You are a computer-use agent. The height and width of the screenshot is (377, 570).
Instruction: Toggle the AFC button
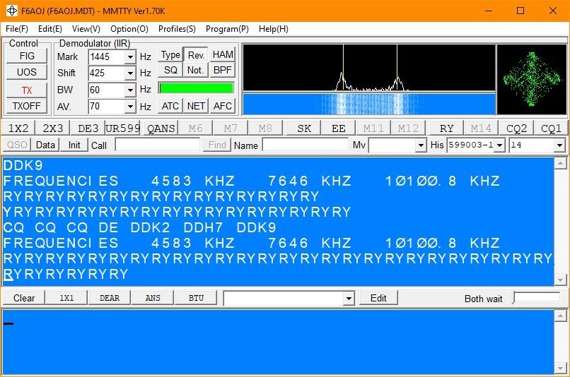pos(222,106)
